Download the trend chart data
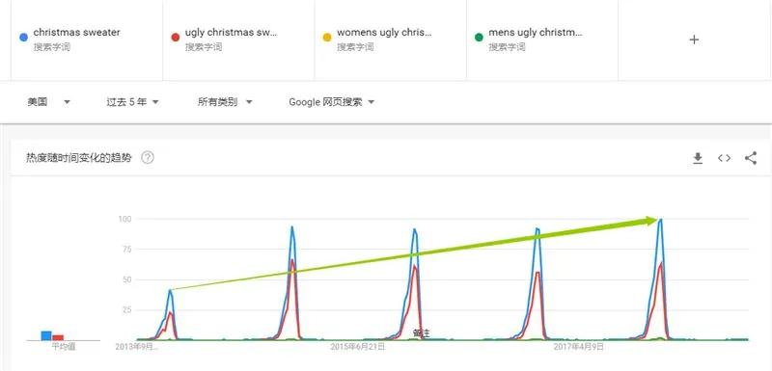 tap(698, 158)
